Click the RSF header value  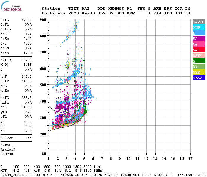131,13
